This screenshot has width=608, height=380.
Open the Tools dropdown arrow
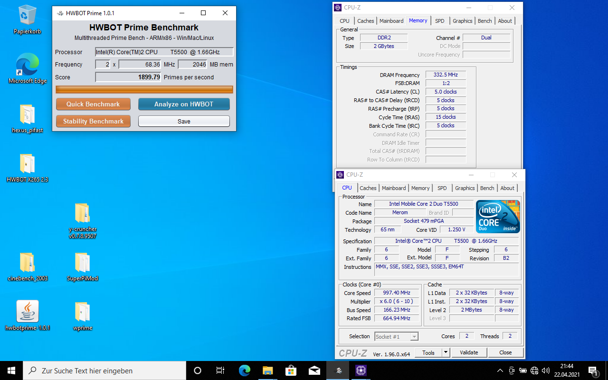pyautogui.click(x=446, y=352)
